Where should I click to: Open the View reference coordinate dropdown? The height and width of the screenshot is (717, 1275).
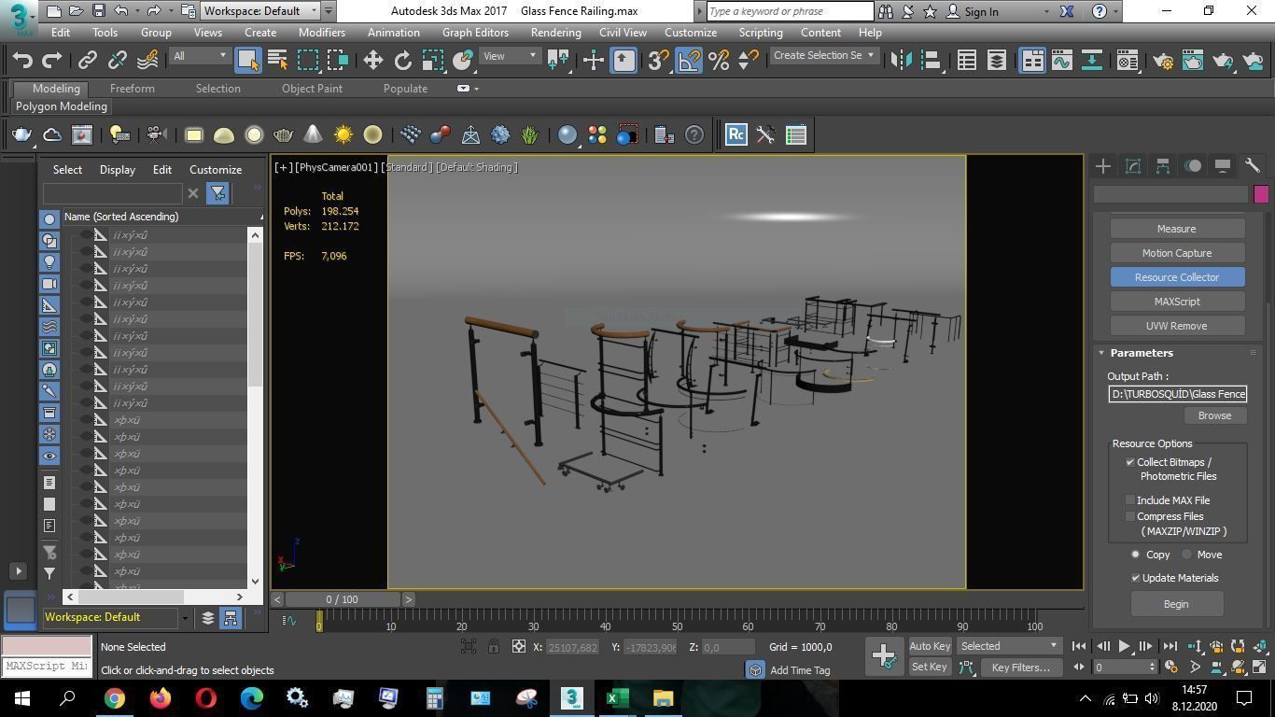click(510, 56)
